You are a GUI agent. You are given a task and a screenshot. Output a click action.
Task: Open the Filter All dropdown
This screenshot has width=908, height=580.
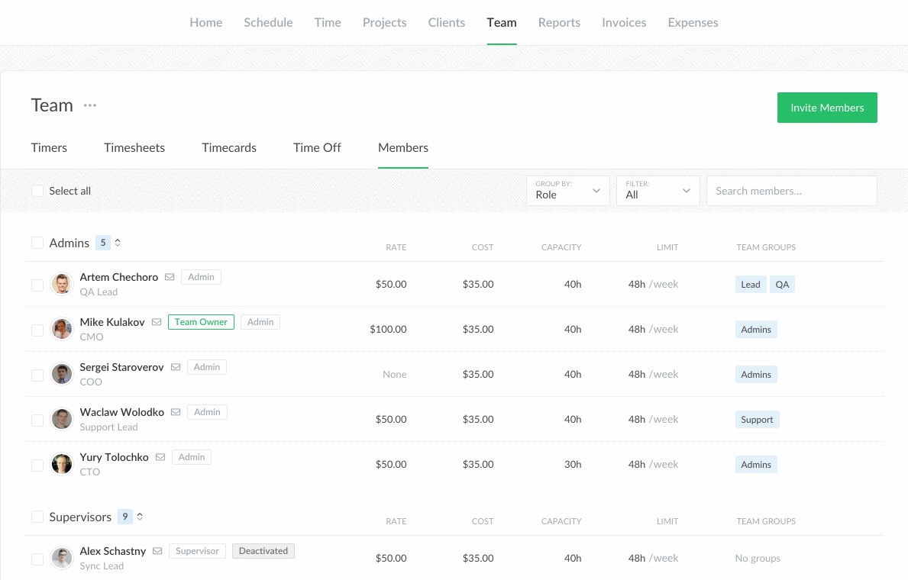pyautogui.click(x=658, y=191)
